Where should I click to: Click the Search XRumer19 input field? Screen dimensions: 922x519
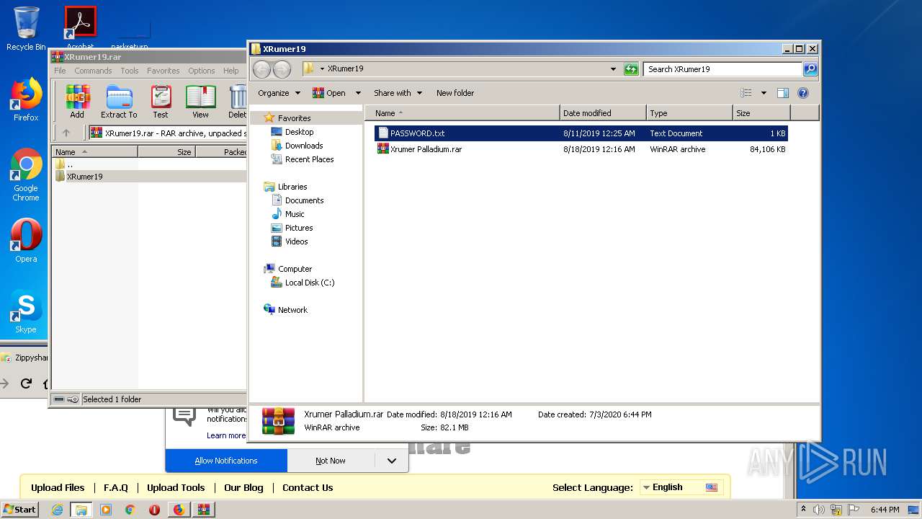click(x=722, y=69)
